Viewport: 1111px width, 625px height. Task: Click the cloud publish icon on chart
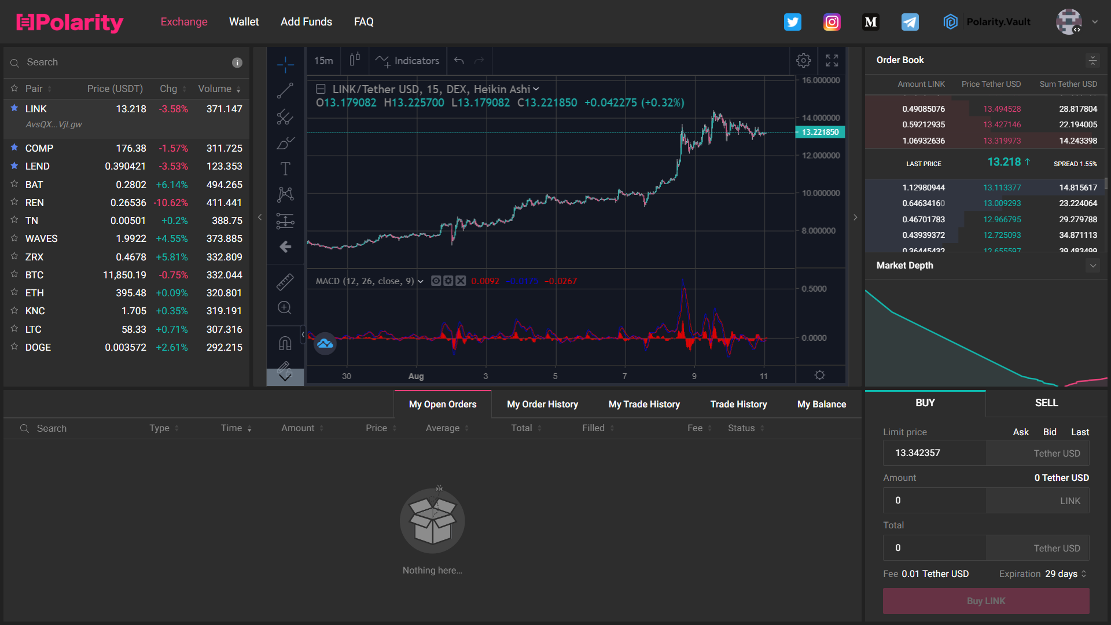[x=325, y=344]
